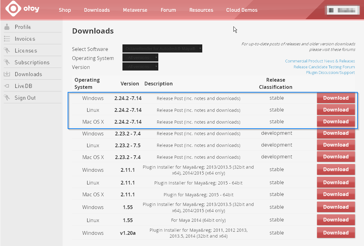Download Linux 2.24.2 -7.14 stable release
The width and height of the screenshot is (364, 246).
[x=336, y=110]
